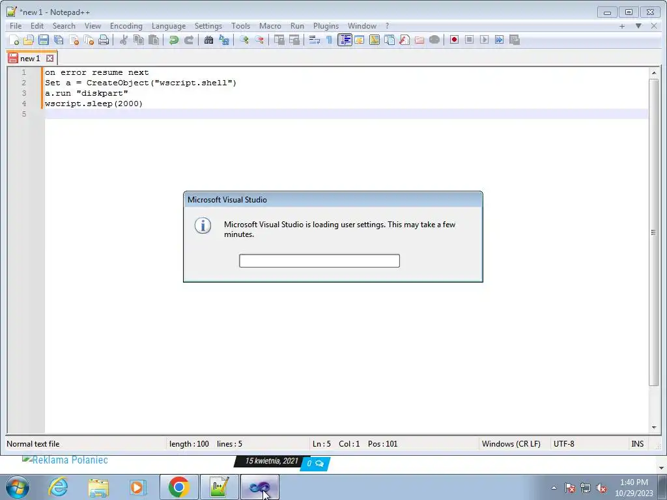Open the Window menu
Viewport: 667px width, 500px height.
362,26
